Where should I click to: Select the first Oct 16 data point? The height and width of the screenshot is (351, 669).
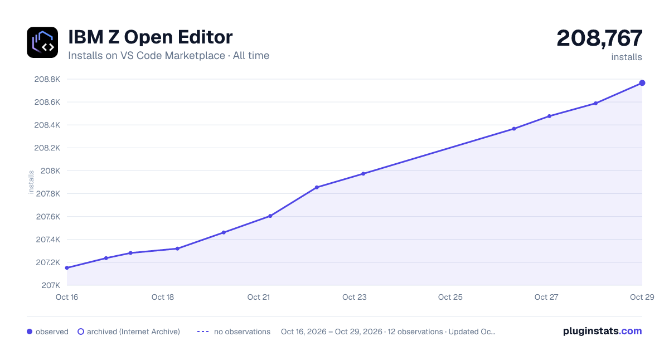[67, 268]
